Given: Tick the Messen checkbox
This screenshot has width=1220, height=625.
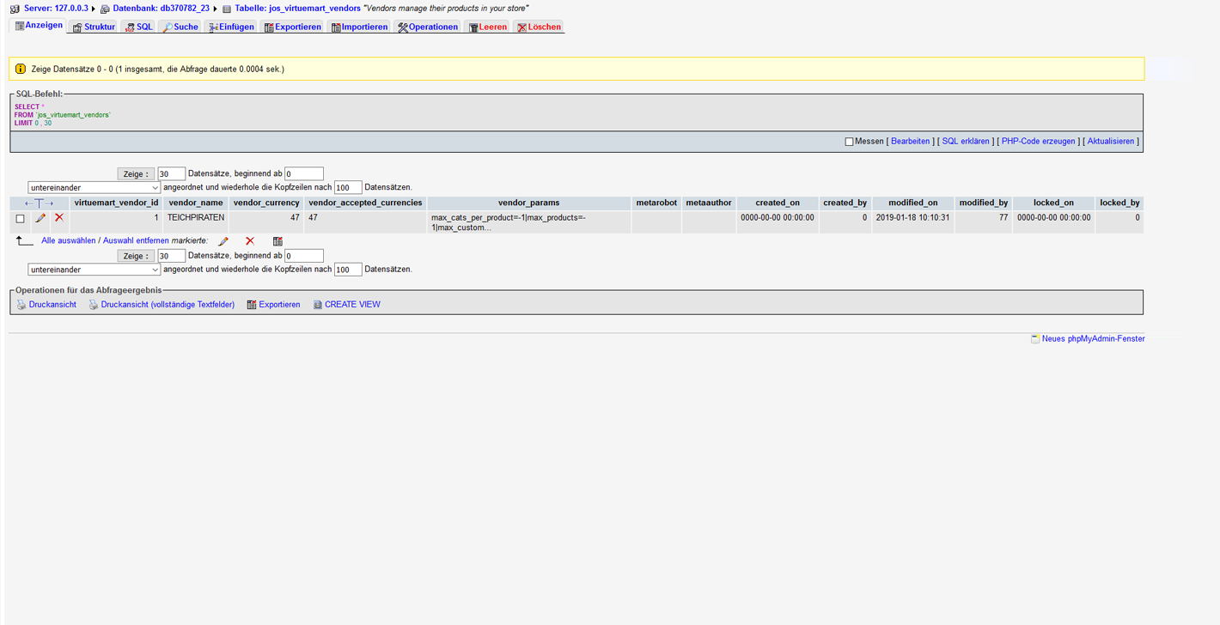Looking at the screenshot, I should (x=849, y=142).
